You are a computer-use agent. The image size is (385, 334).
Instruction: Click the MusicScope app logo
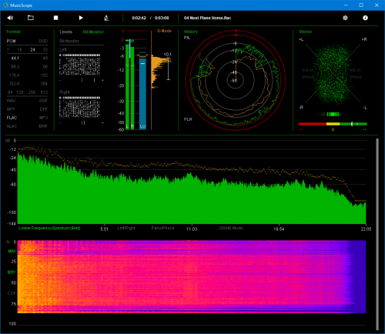[x=5, y=5]
